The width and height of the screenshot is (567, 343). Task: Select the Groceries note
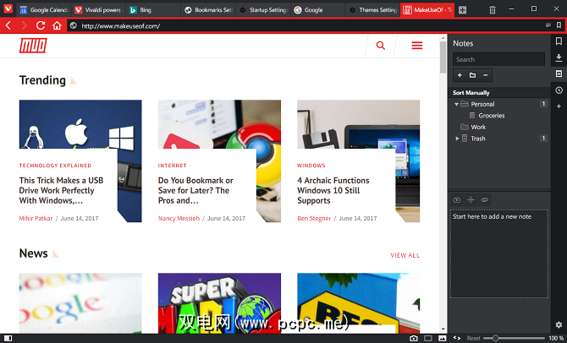pos(492,116)
